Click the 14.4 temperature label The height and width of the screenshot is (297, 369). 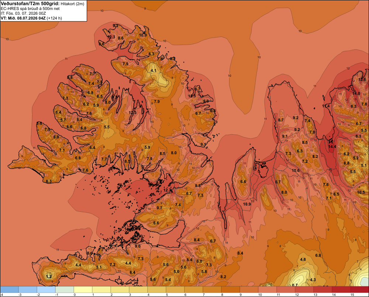click(x=332, y=146)
